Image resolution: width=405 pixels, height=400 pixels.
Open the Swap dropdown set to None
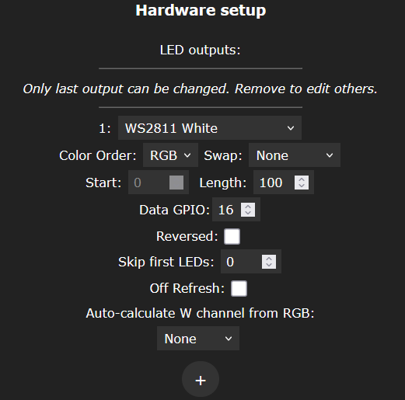(295, 155)
